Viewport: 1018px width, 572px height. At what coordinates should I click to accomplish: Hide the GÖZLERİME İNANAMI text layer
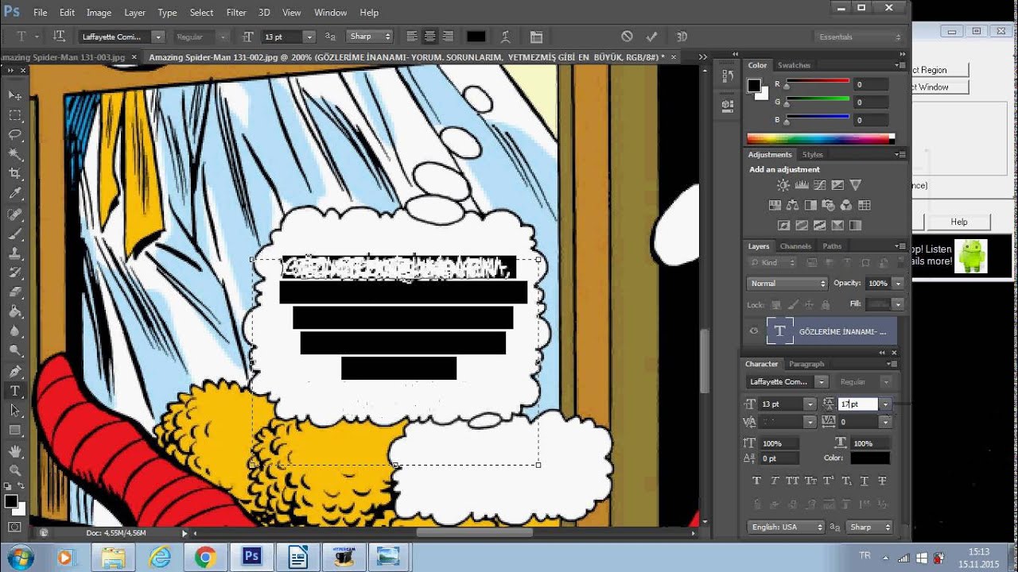tap(754, 331)
